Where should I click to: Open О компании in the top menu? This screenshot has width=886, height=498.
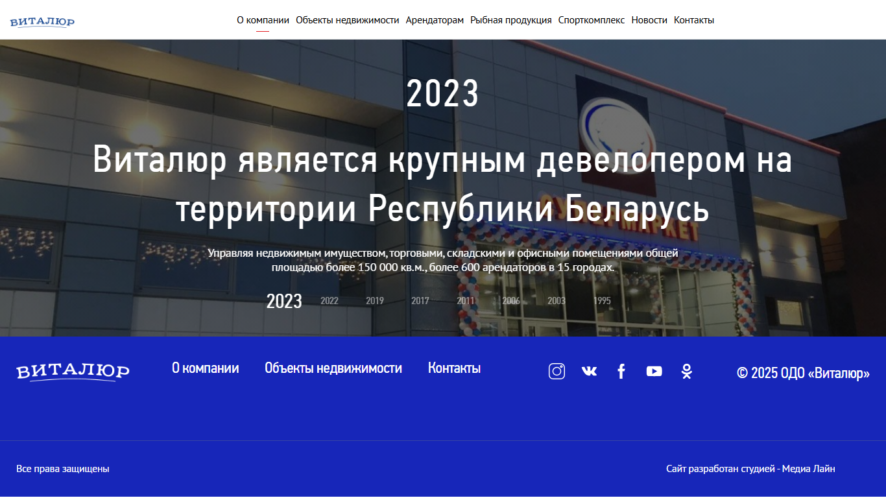point(263,20)
